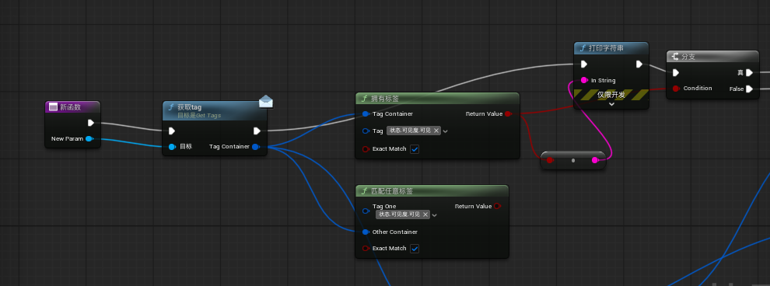Viewport: 770px width, 286px height.
Task: Click the 匹配任意标签 Tag One input pin
Action: (366, 211)
